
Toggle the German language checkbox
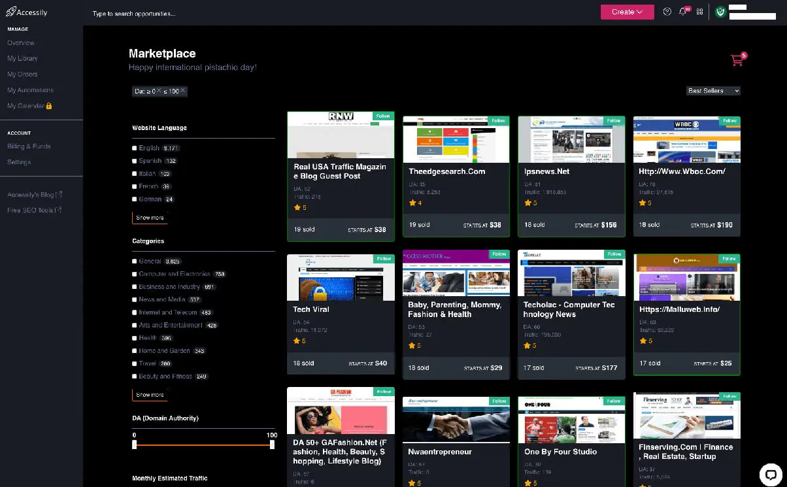point(135,199)
